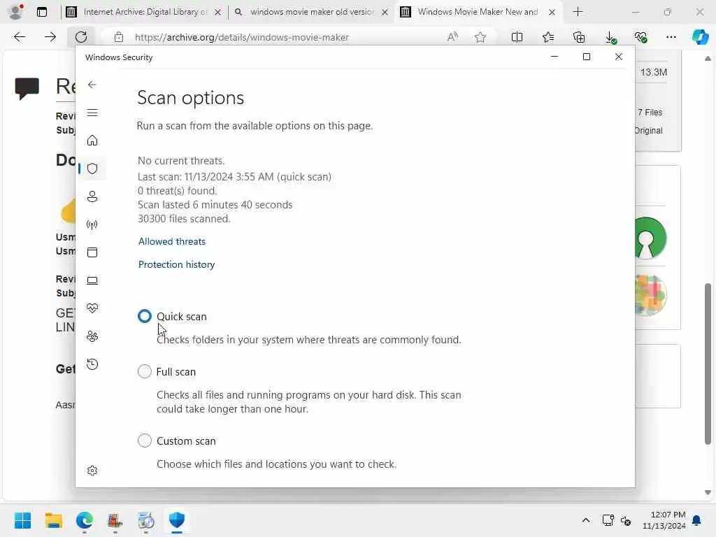This screenshot has width=716, height=537.
Task: Click the 7 Files text on archive page
Action: click(650, 113)
